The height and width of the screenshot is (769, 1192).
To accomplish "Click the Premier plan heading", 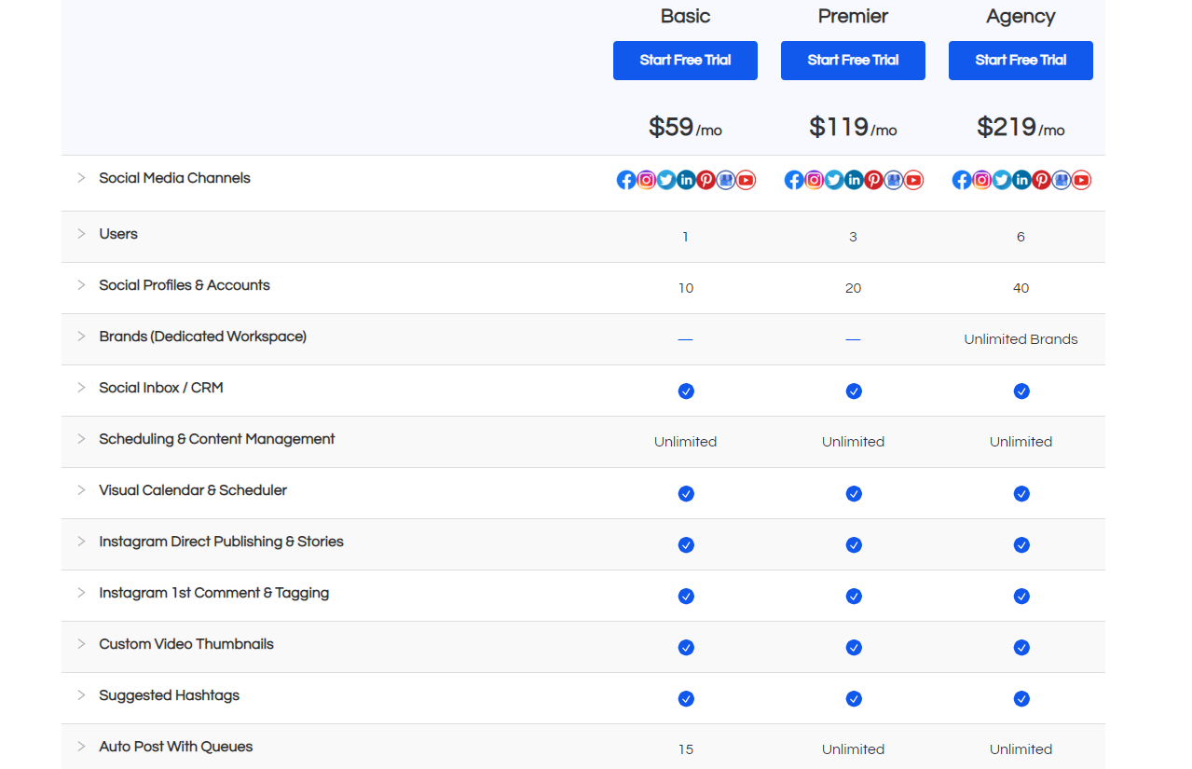I will pos(853,16).
